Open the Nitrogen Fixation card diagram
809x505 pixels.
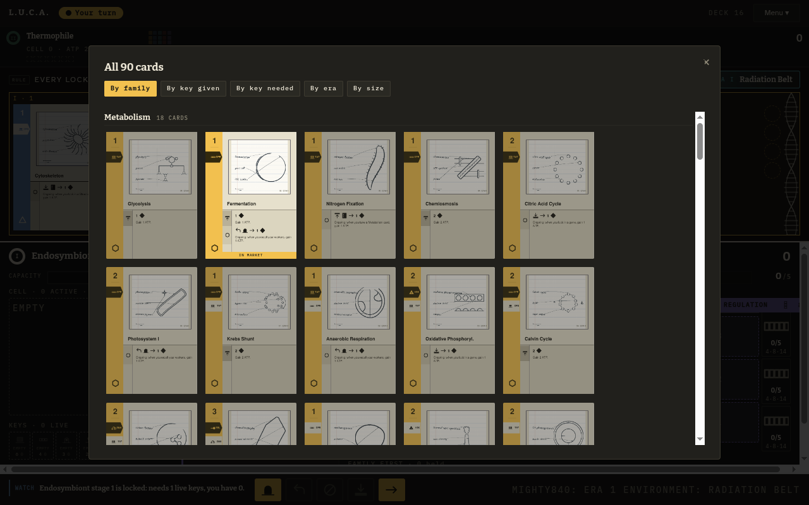point(359,167)
